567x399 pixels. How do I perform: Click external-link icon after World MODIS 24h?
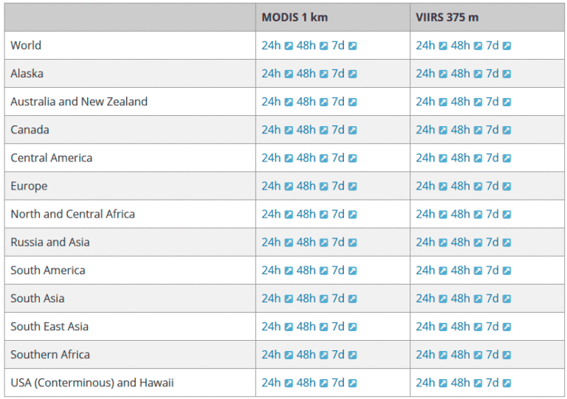(289, 46)
